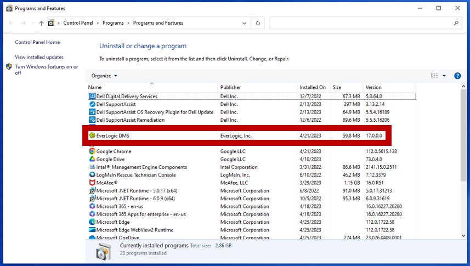Screen dimensions: 470x266
Task: Minimize the Programs and Features window
Action: point(420,8)
